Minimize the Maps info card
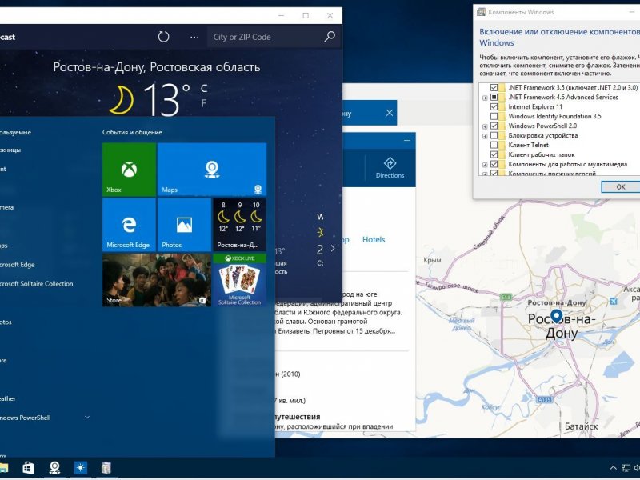Screen dimensions: 640x480 [407, 141]
